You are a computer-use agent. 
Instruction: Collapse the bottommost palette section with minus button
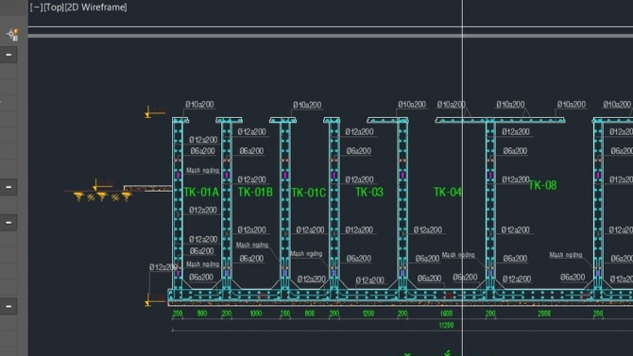[9, 306]
